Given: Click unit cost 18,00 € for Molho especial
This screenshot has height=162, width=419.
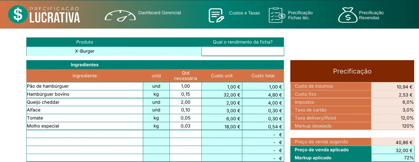Looking at the screenshot, I should coord(222,126).
